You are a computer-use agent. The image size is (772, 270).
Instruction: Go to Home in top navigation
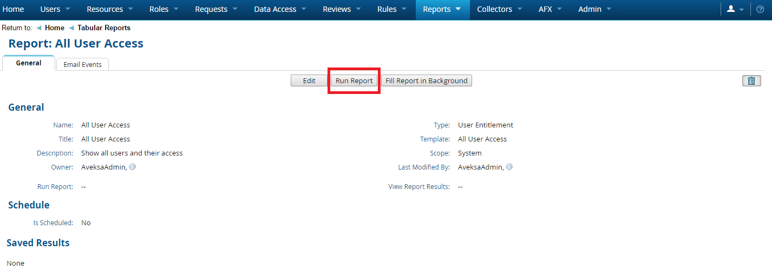click(x=14, y=9)
